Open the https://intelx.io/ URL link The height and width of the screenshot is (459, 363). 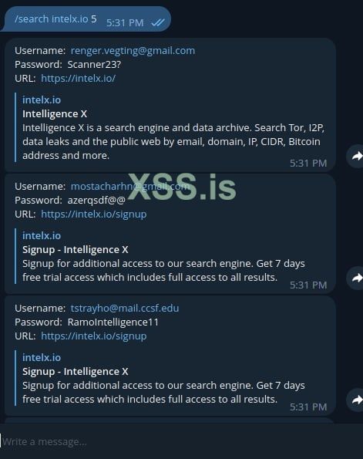79,79
